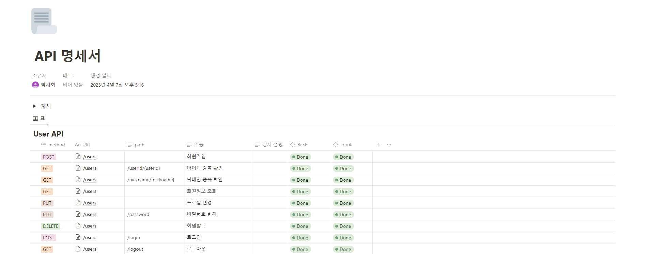
Task: Click the PUT tag in the 프로필 변경 row
Action: [47, 203]
